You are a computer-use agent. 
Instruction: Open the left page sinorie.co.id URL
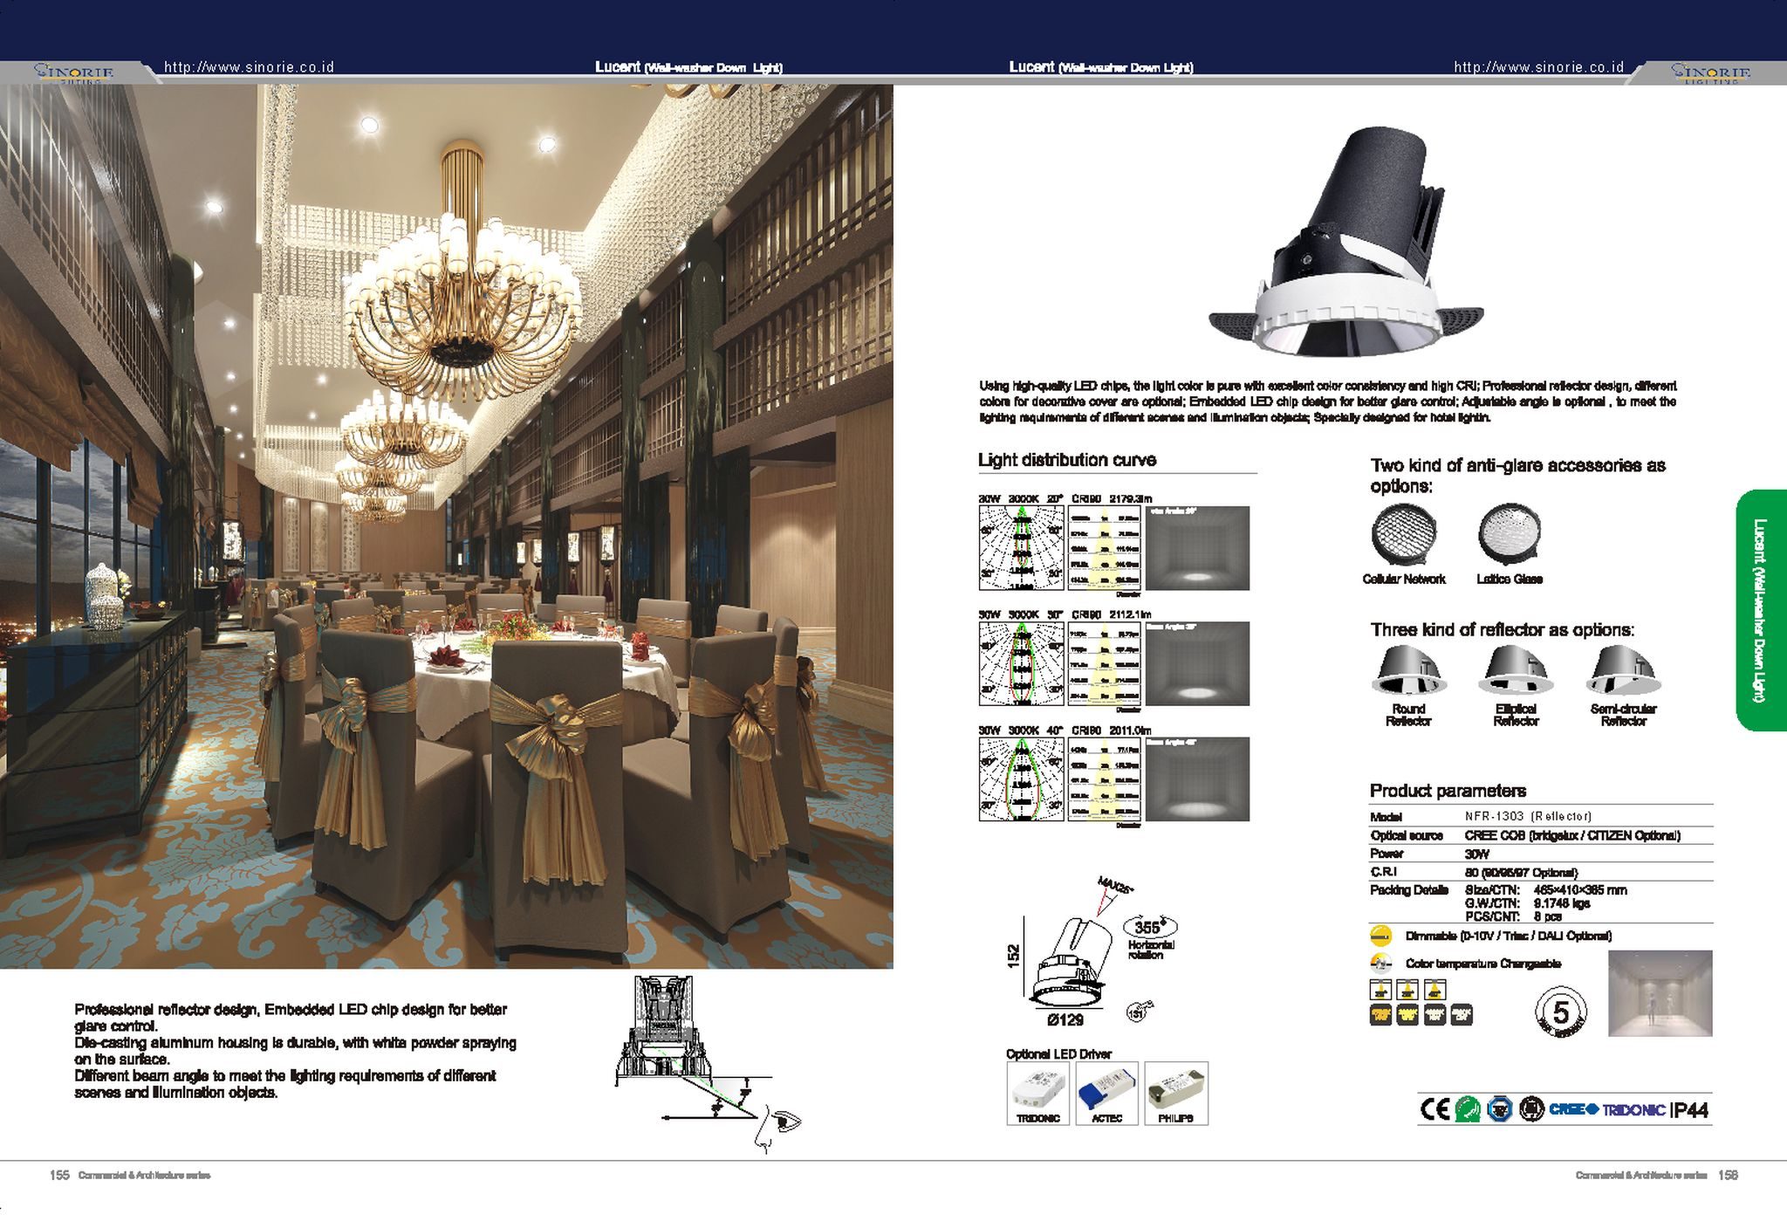point(250,67)
